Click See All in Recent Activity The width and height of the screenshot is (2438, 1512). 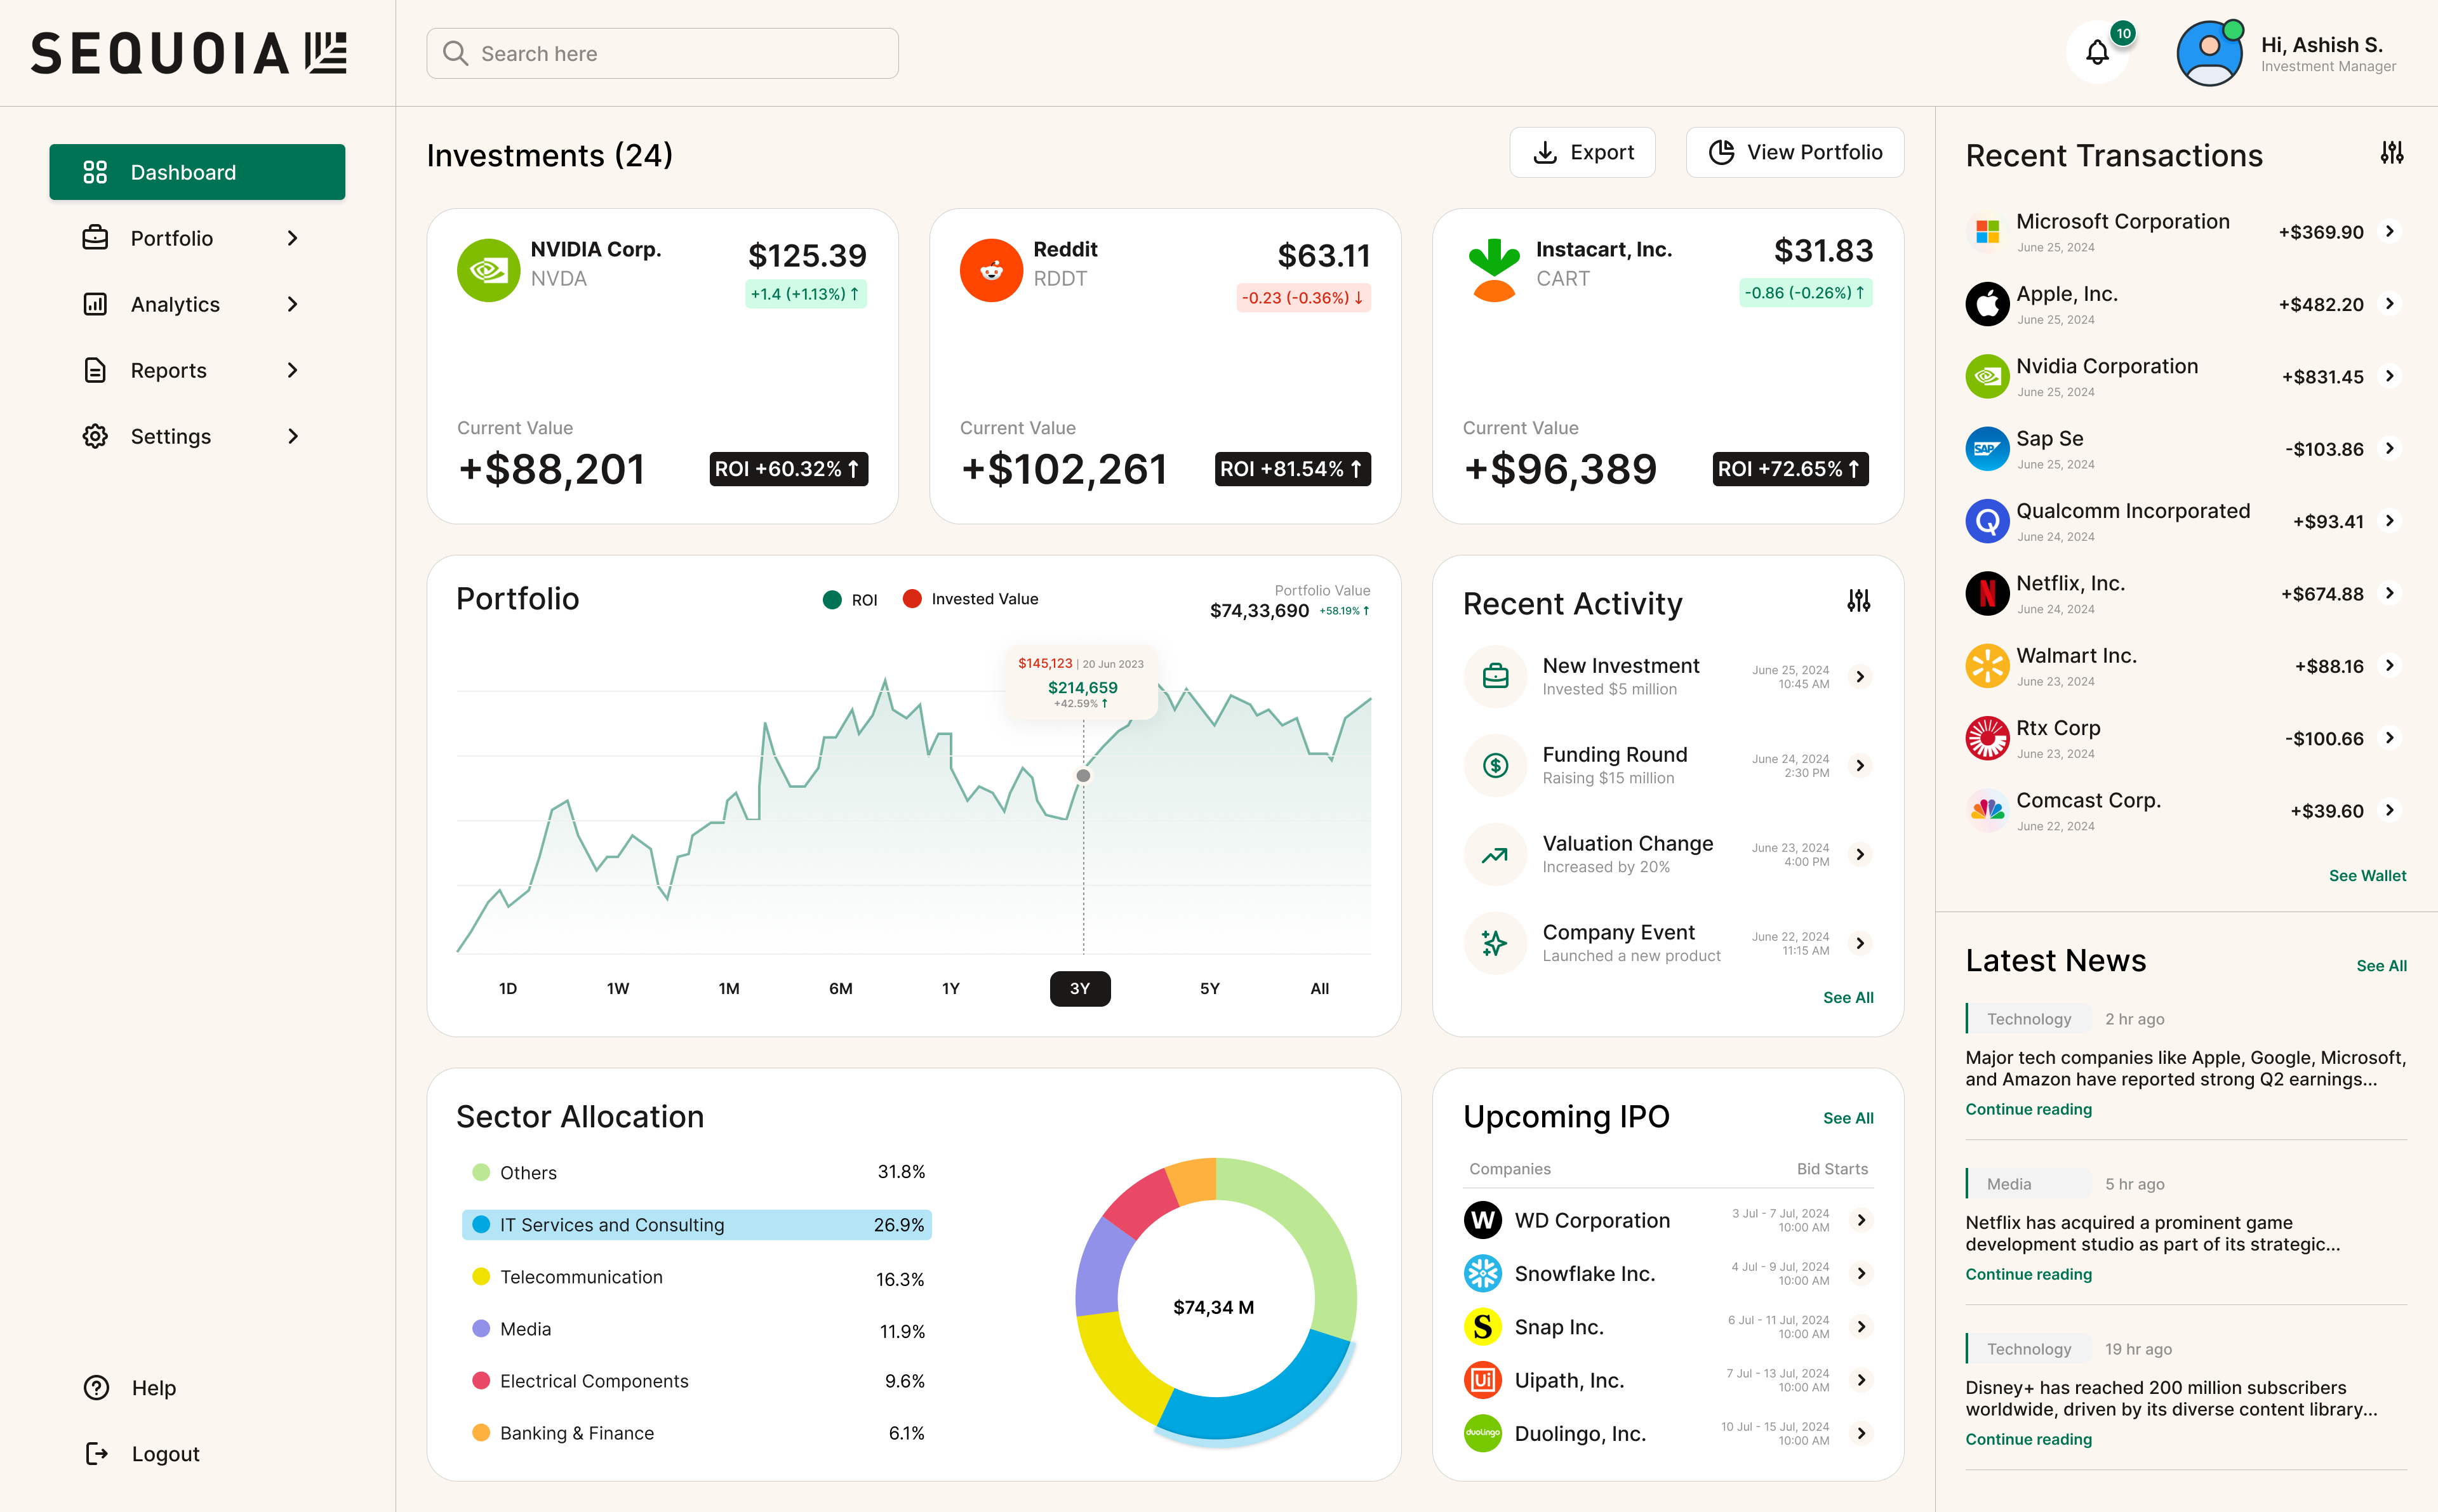coord(1848,997)
